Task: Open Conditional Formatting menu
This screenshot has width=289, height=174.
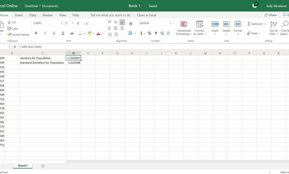Action: 183,28
